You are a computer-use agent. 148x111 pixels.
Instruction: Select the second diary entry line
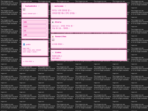tap(61, 28)
